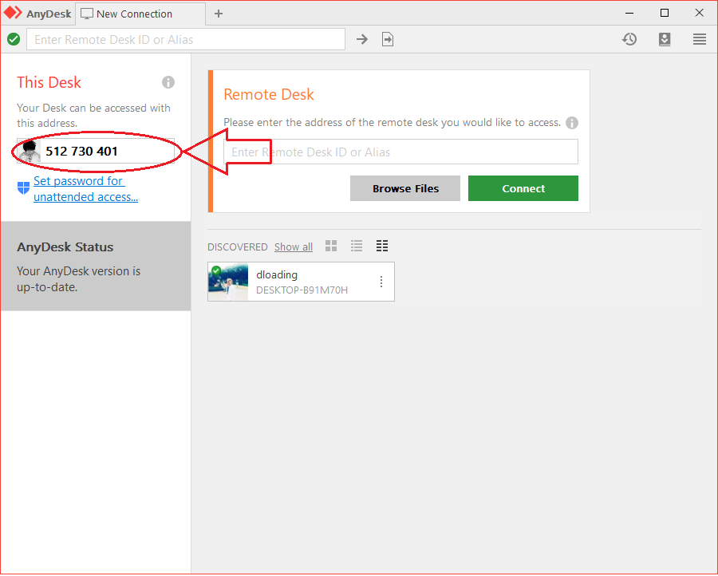This screenshot has height=576, width=718.
Task: Select the desk address 512 730 401
Action: point(82,151)
